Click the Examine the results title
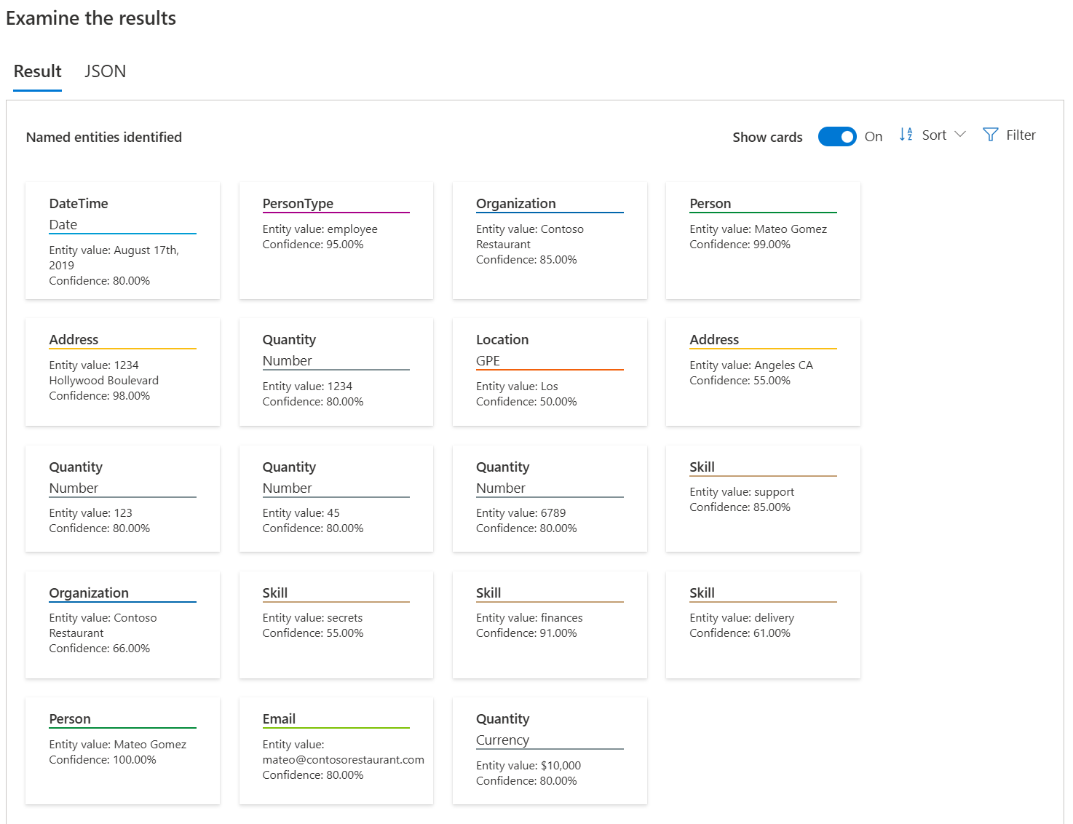Screen dimensions: 1073x824 coord(91,18)
